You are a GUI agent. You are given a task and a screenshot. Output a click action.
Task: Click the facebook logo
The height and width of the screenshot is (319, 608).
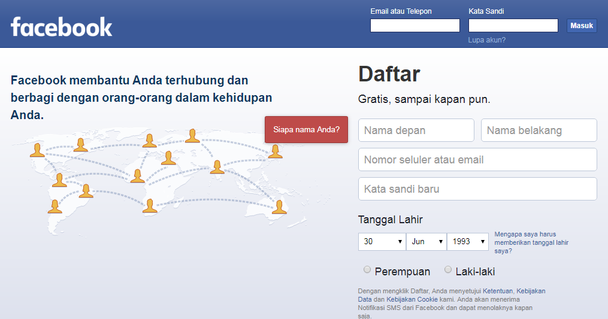61,27
